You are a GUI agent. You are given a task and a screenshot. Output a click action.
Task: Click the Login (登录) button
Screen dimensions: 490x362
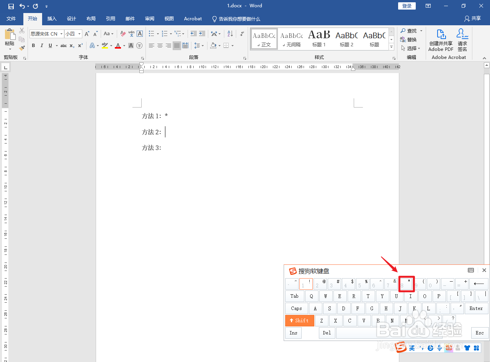pyautogui.click(x=407, y=6)
